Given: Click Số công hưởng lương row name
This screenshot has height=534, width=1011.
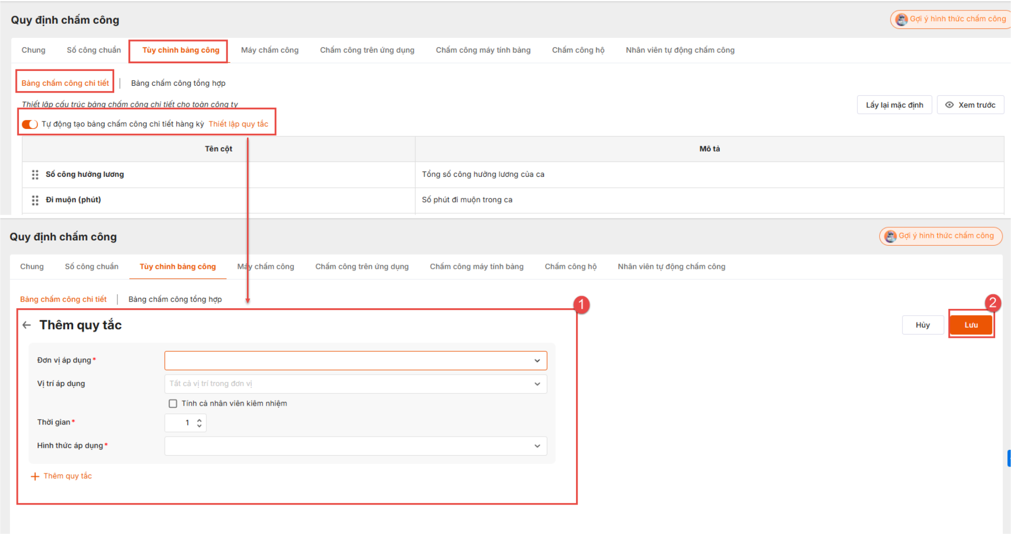Looking at the screenshot, I should (85, 175).
